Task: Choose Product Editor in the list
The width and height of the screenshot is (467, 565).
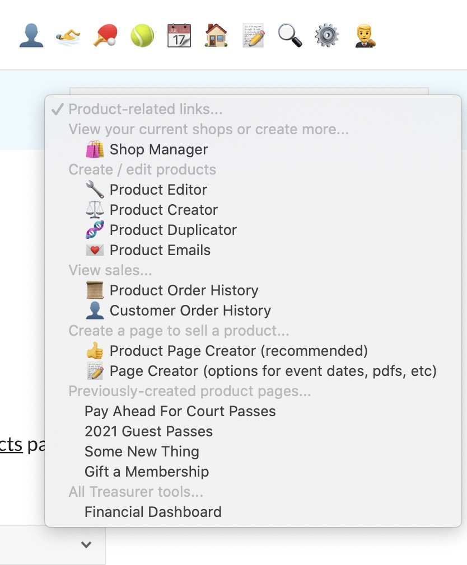Action: coord(158,190)
